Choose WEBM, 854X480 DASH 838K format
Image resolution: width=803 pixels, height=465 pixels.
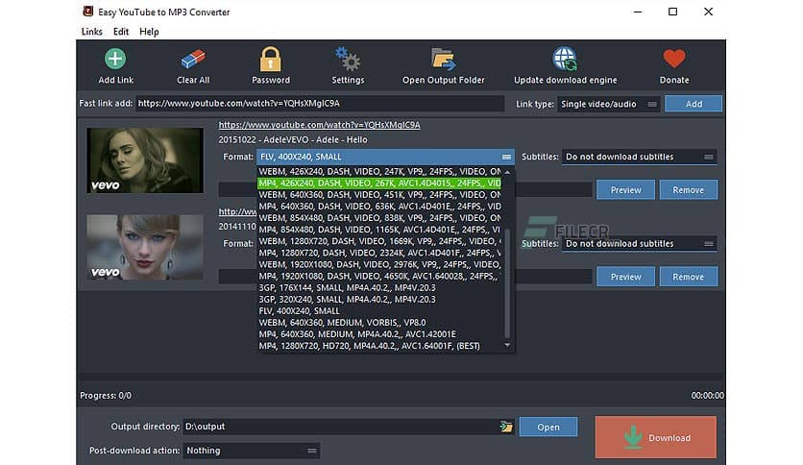pos(379,218)
